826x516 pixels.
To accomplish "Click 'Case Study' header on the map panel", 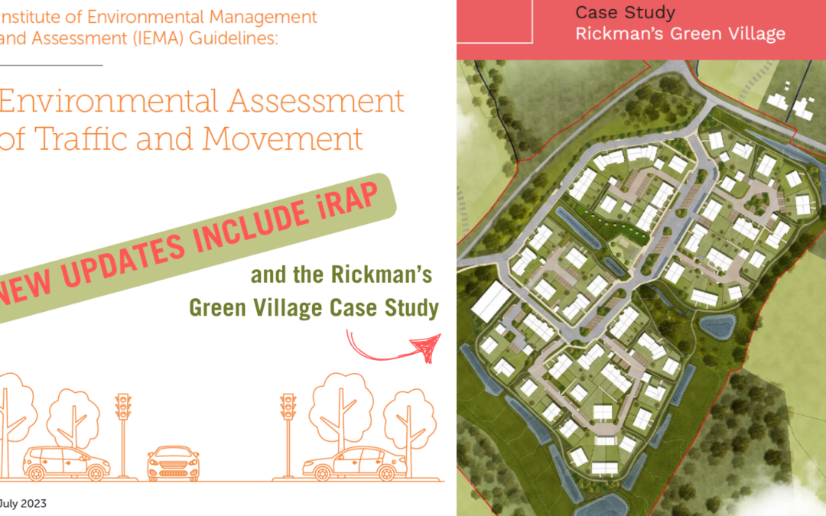I will tap(625, 12).
